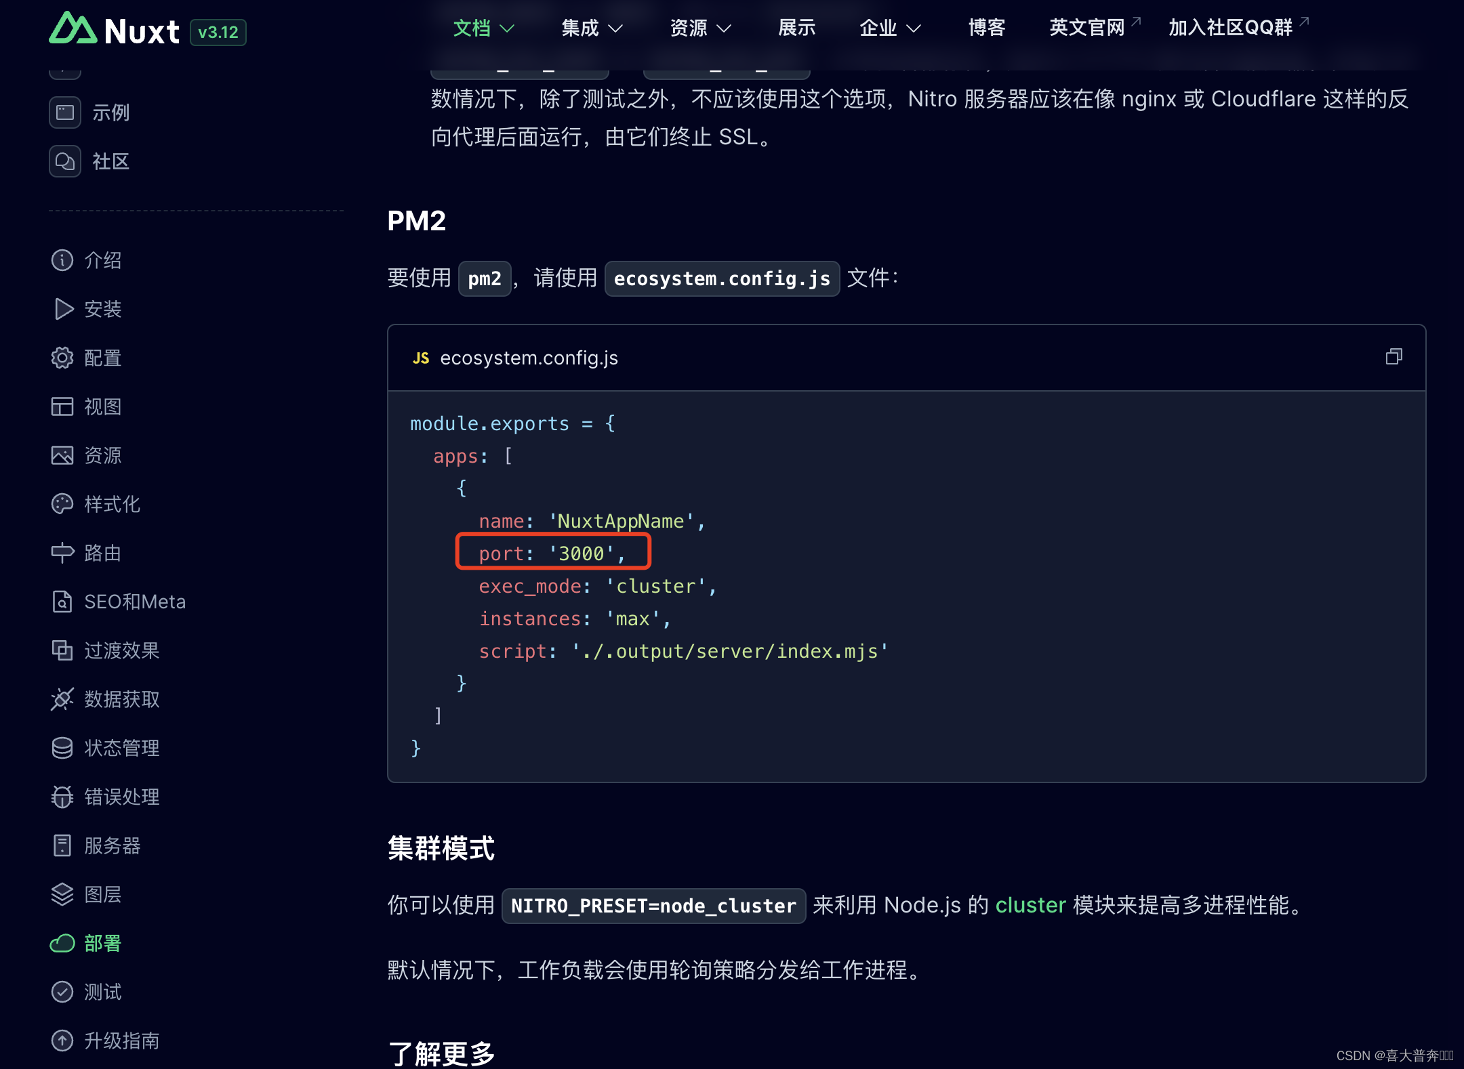
Task: Click the 部署 cloud icon
Action: pyautogui.click(x=62, y=943)
